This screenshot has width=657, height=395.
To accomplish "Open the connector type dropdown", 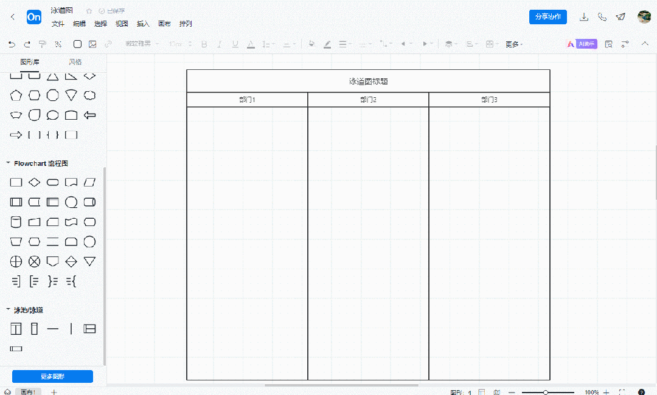I will tap(386, 44).
